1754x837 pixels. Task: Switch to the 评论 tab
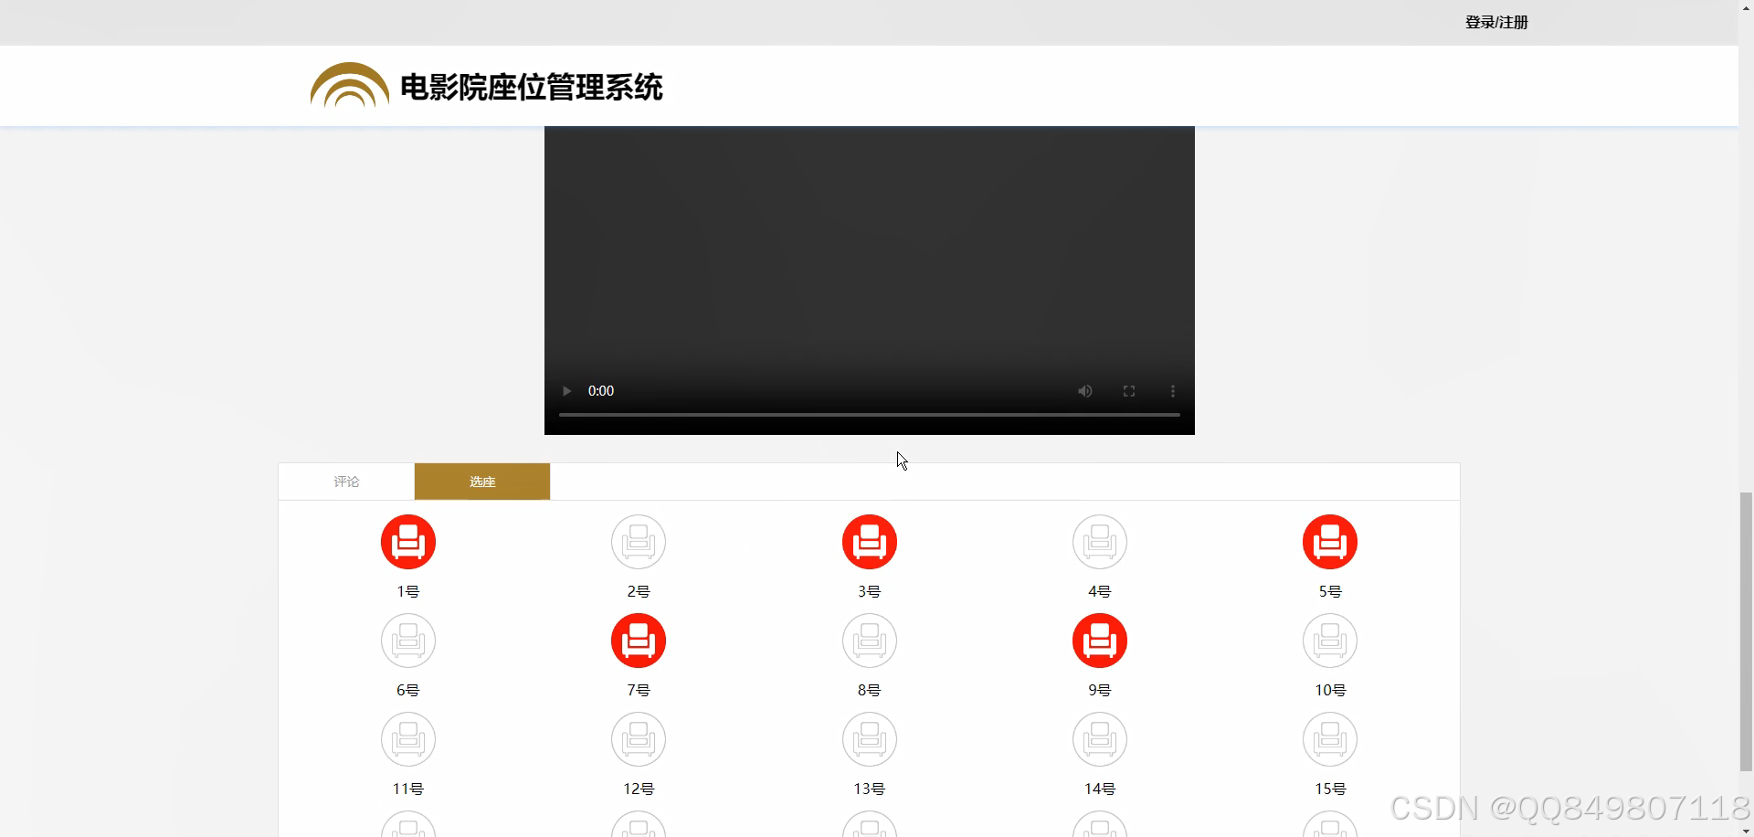pos(345,481)
